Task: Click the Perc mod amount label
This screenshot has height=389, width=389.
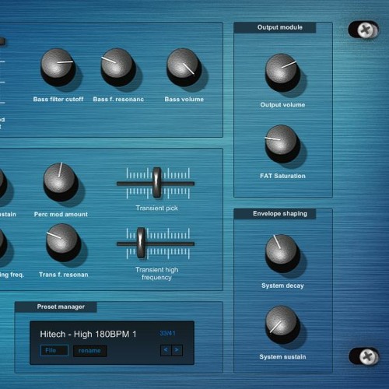Action: (61, 214)
